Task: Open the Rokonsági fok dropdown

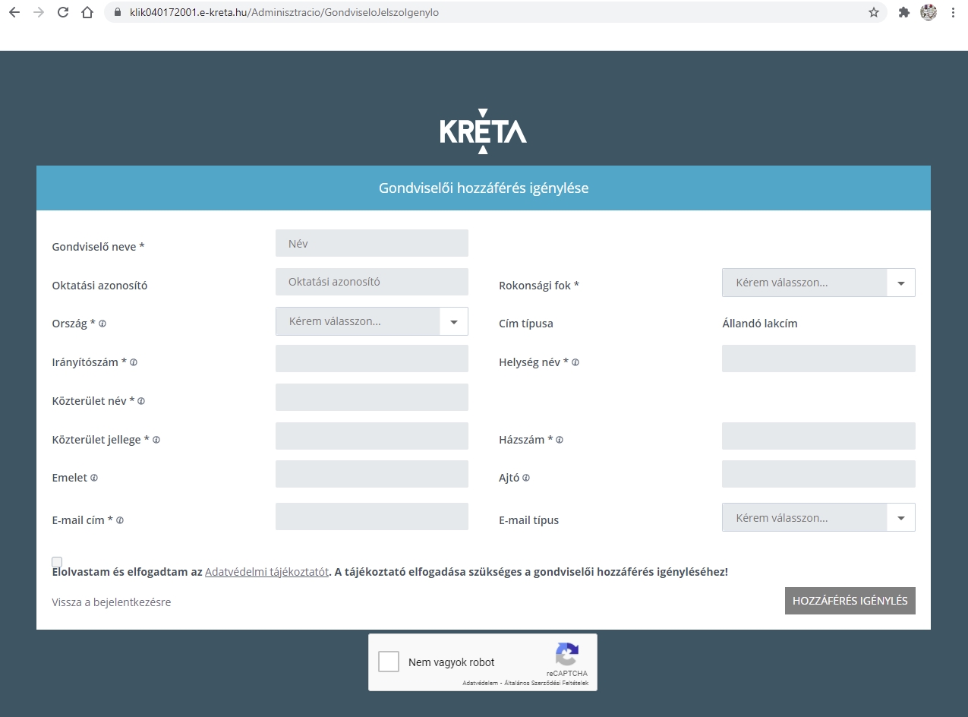Action: coord(818,283)
